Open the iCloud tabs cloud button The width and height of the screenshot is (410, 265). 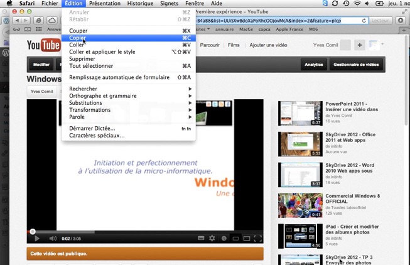(52, 20)
